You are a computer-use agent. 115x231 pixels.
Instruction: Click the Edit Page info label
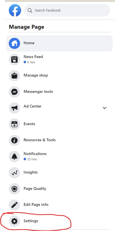[36, 204]
